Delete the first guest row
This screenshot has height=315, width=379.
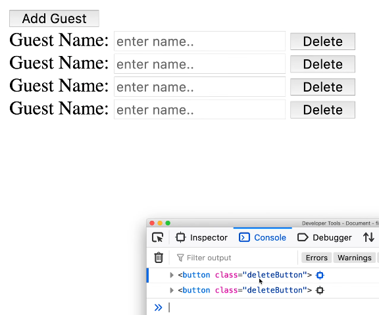point(322,42)
